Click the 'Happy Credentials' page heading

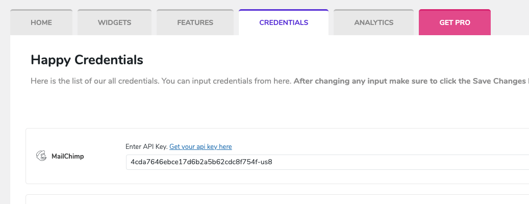tap(87, 60)
